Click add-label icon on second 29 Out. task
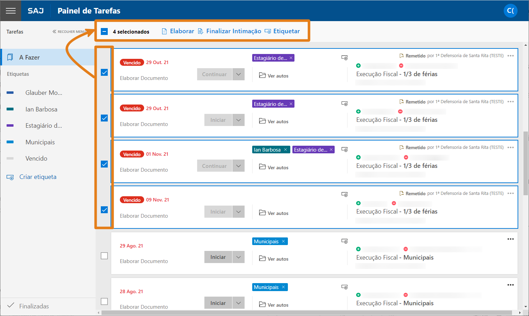The image size is (529, 316). 345,103
